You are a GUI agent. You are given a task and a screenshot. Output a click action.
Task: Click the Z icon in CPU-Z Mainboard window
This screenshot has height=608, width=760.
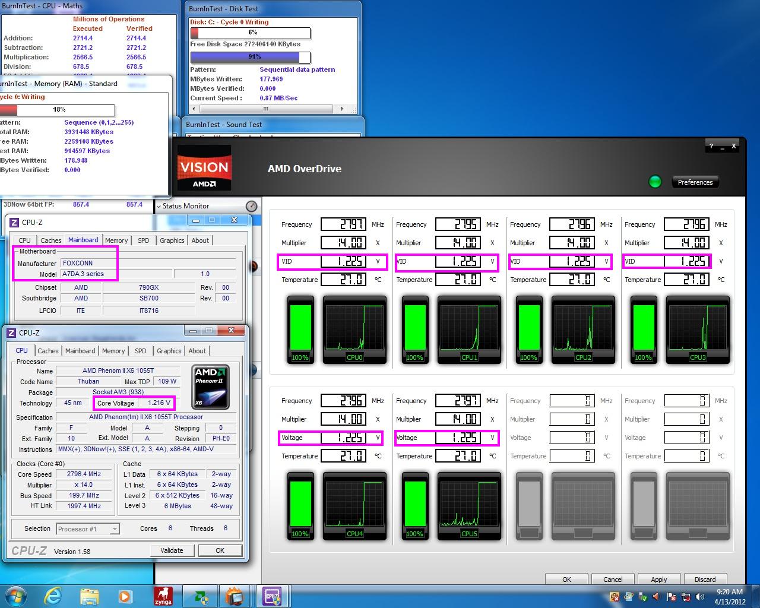tap(14, 223)
